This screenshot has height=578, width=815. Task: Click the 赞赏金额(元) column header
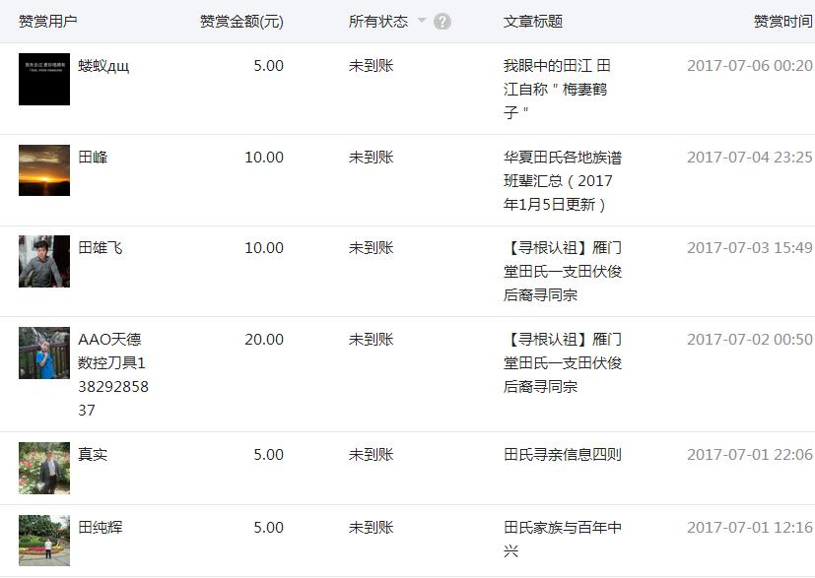[241, 22]
